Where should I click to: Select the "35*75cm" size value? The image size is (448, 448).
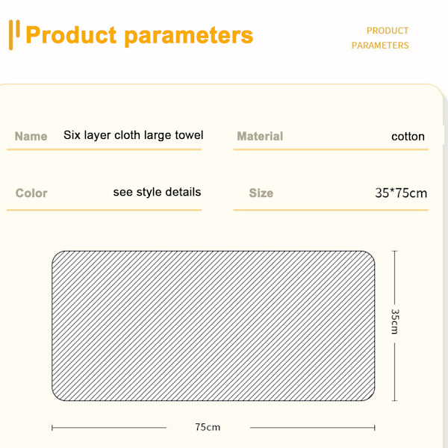401,193
